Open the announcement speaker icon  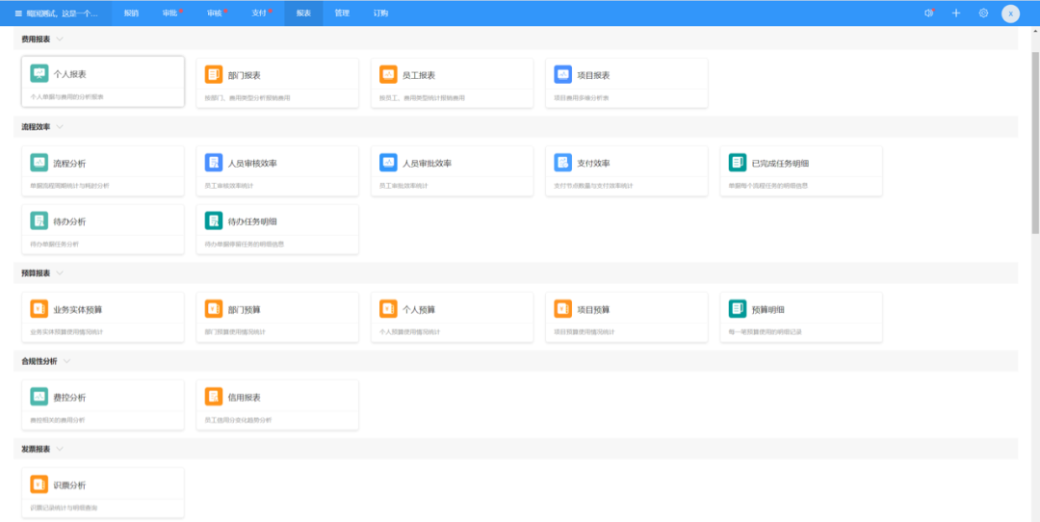(928, 13)
